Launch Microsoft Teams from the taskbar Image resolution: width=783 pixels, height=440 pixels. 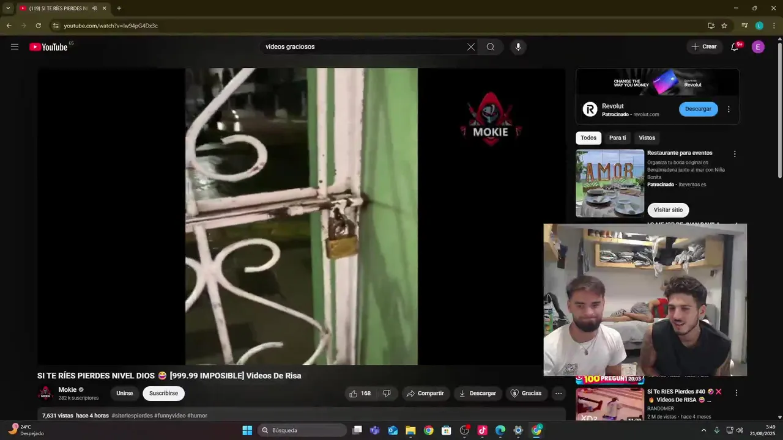[375, 430]
